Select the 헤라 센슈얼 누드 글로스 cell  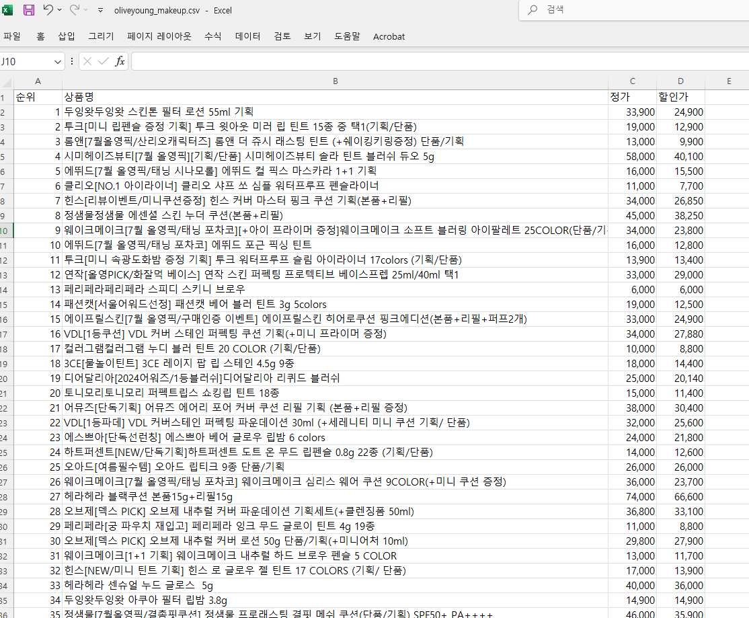pyautogui.click(x=336, y=586)
